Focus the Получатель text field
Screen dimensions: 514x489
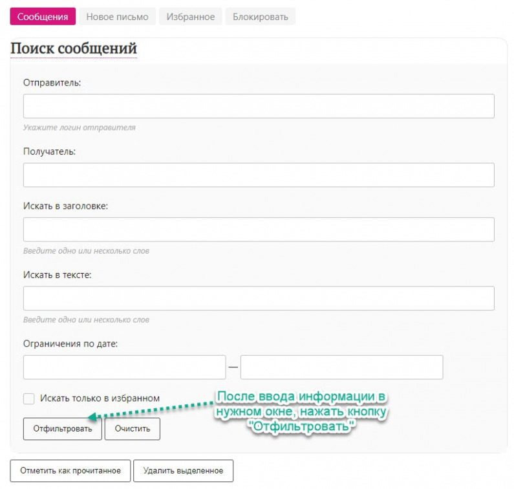[x=259, y=175]
